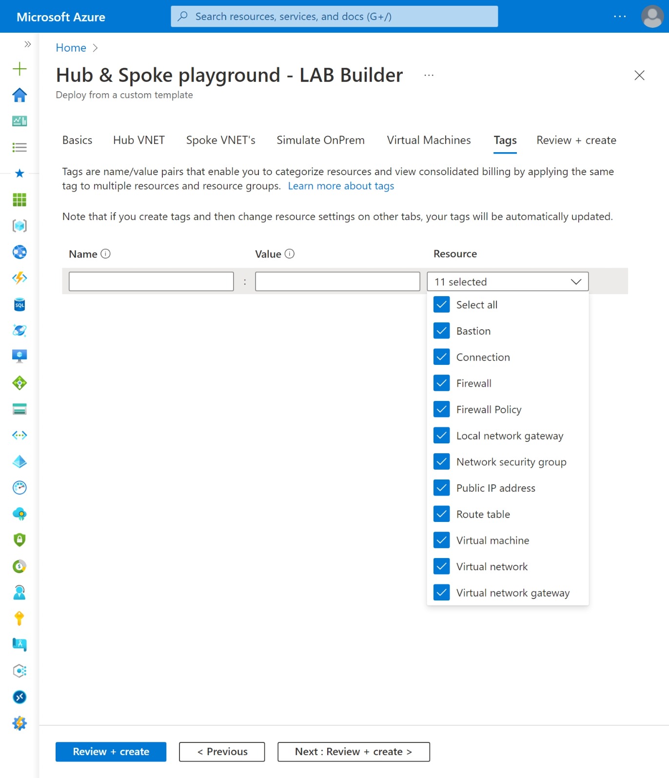Screen dimensions: 669x778
Task: Click the Name info icon
Action: pyautogui.click(x=106, y=254)
